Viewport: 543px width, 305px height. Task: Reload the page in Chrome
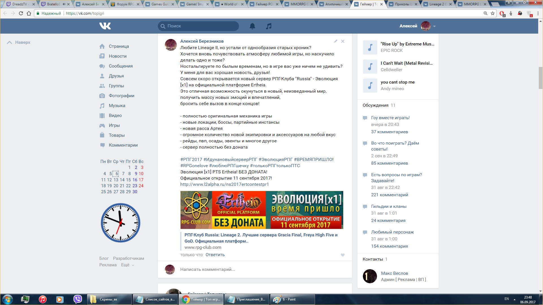(21, 13)
